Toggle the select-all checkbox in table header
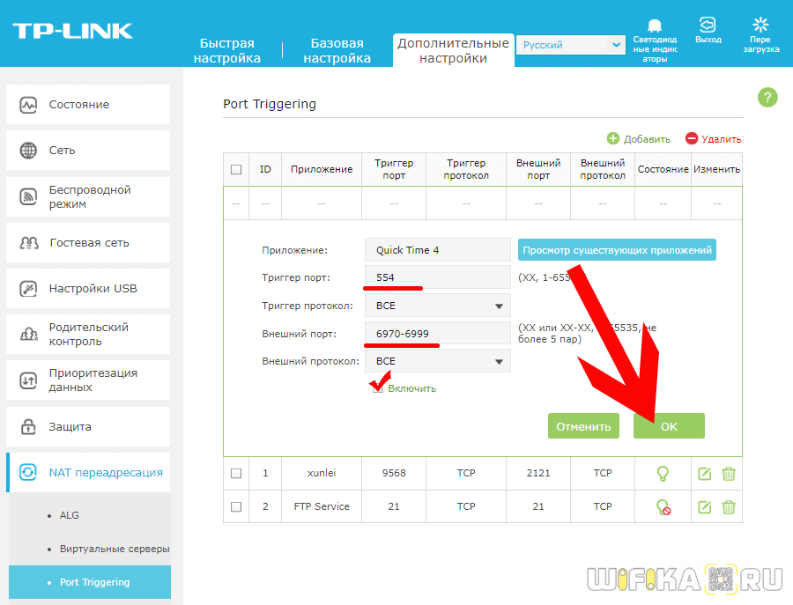 (x=236, y=169)
